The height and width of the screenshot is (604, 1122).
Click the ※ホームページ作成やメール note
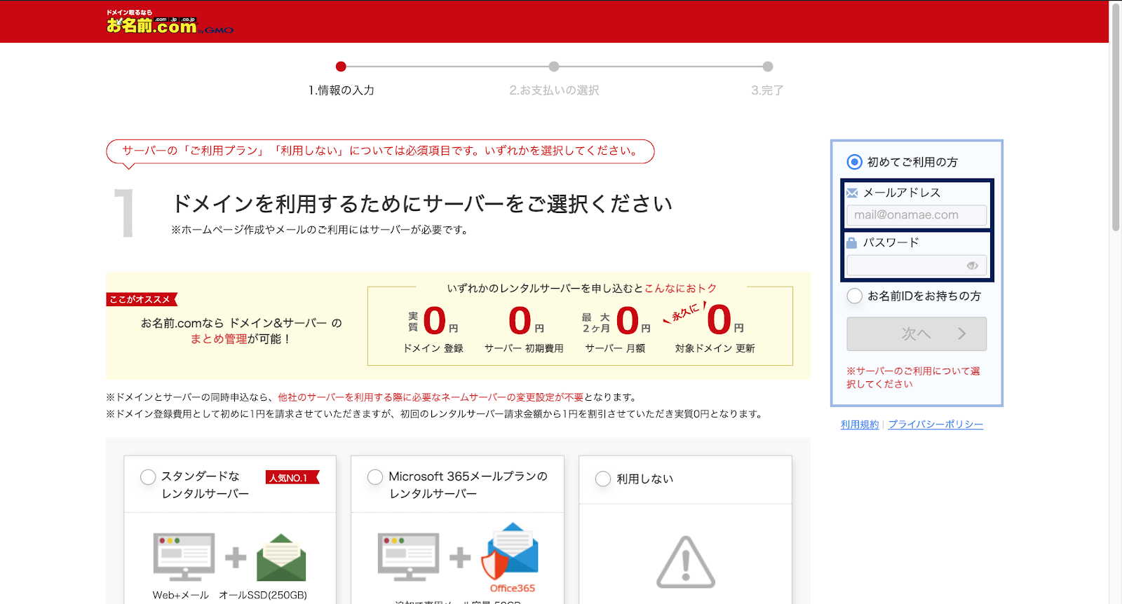319,230
